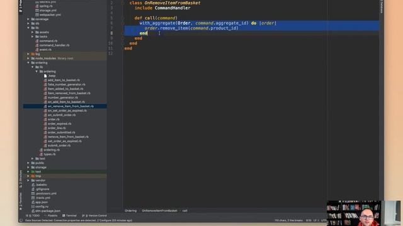Open event.rb Ruby file icon
This screenshot has height=226, width=403.
(x=37, y=50)
